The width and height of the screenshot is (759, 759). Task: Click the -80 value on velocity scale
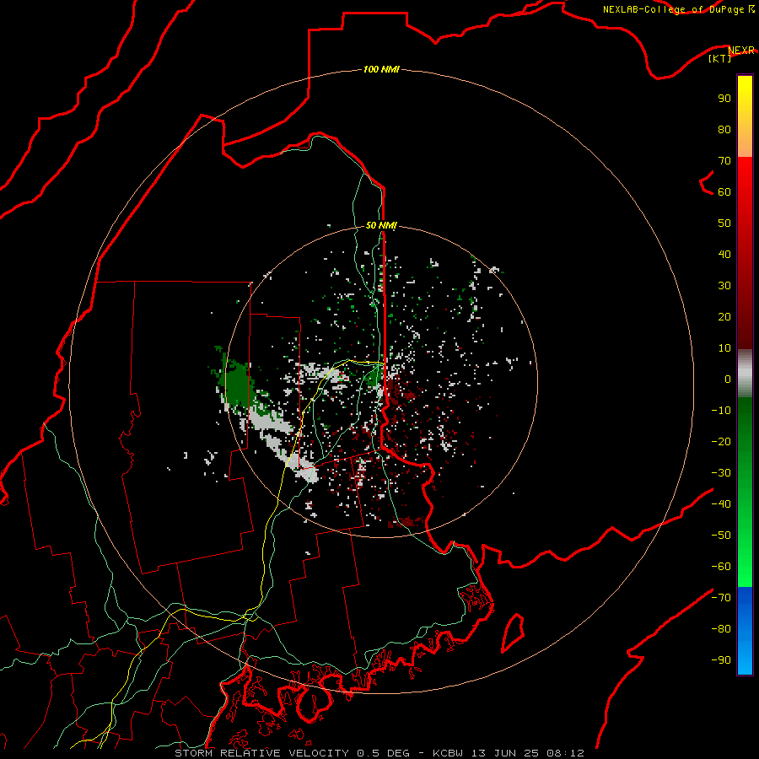point(721,629)
